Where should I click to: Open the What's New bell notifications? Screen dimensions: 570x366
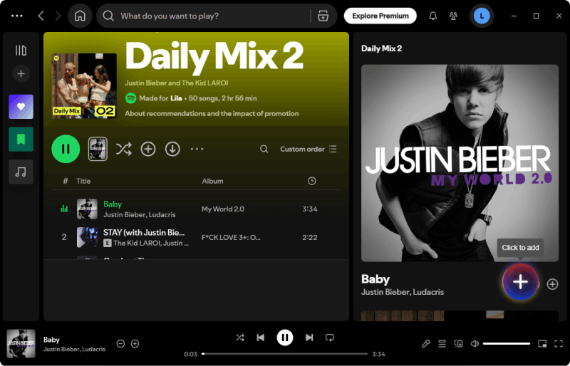click(432, 16)
